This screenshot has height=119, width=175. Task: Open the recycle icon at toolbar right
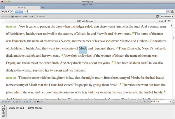point(172,12)
